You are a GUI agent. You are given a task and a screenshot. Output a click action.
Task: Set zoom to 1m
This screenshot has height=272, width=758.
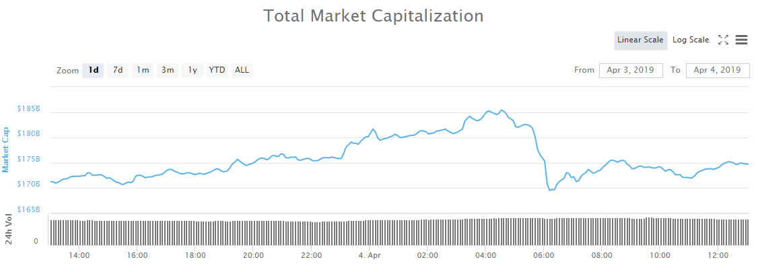point(143,71)
